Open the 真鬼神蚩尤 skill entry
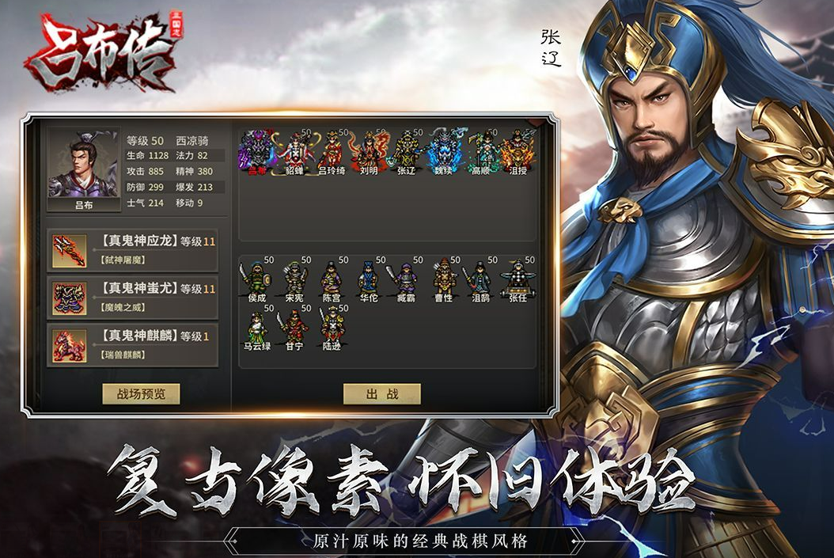The image size is (834, 558). point(132,298)
